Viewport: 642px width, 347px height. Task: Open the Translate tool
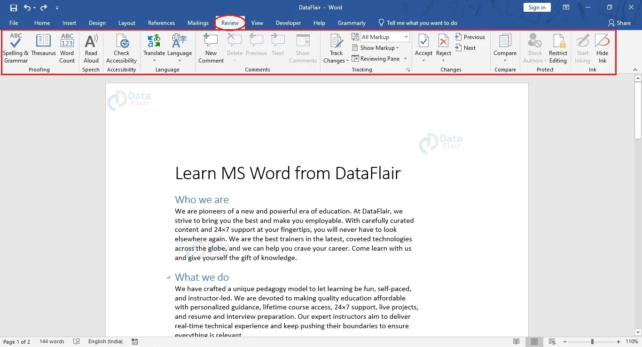pos(154,47)
